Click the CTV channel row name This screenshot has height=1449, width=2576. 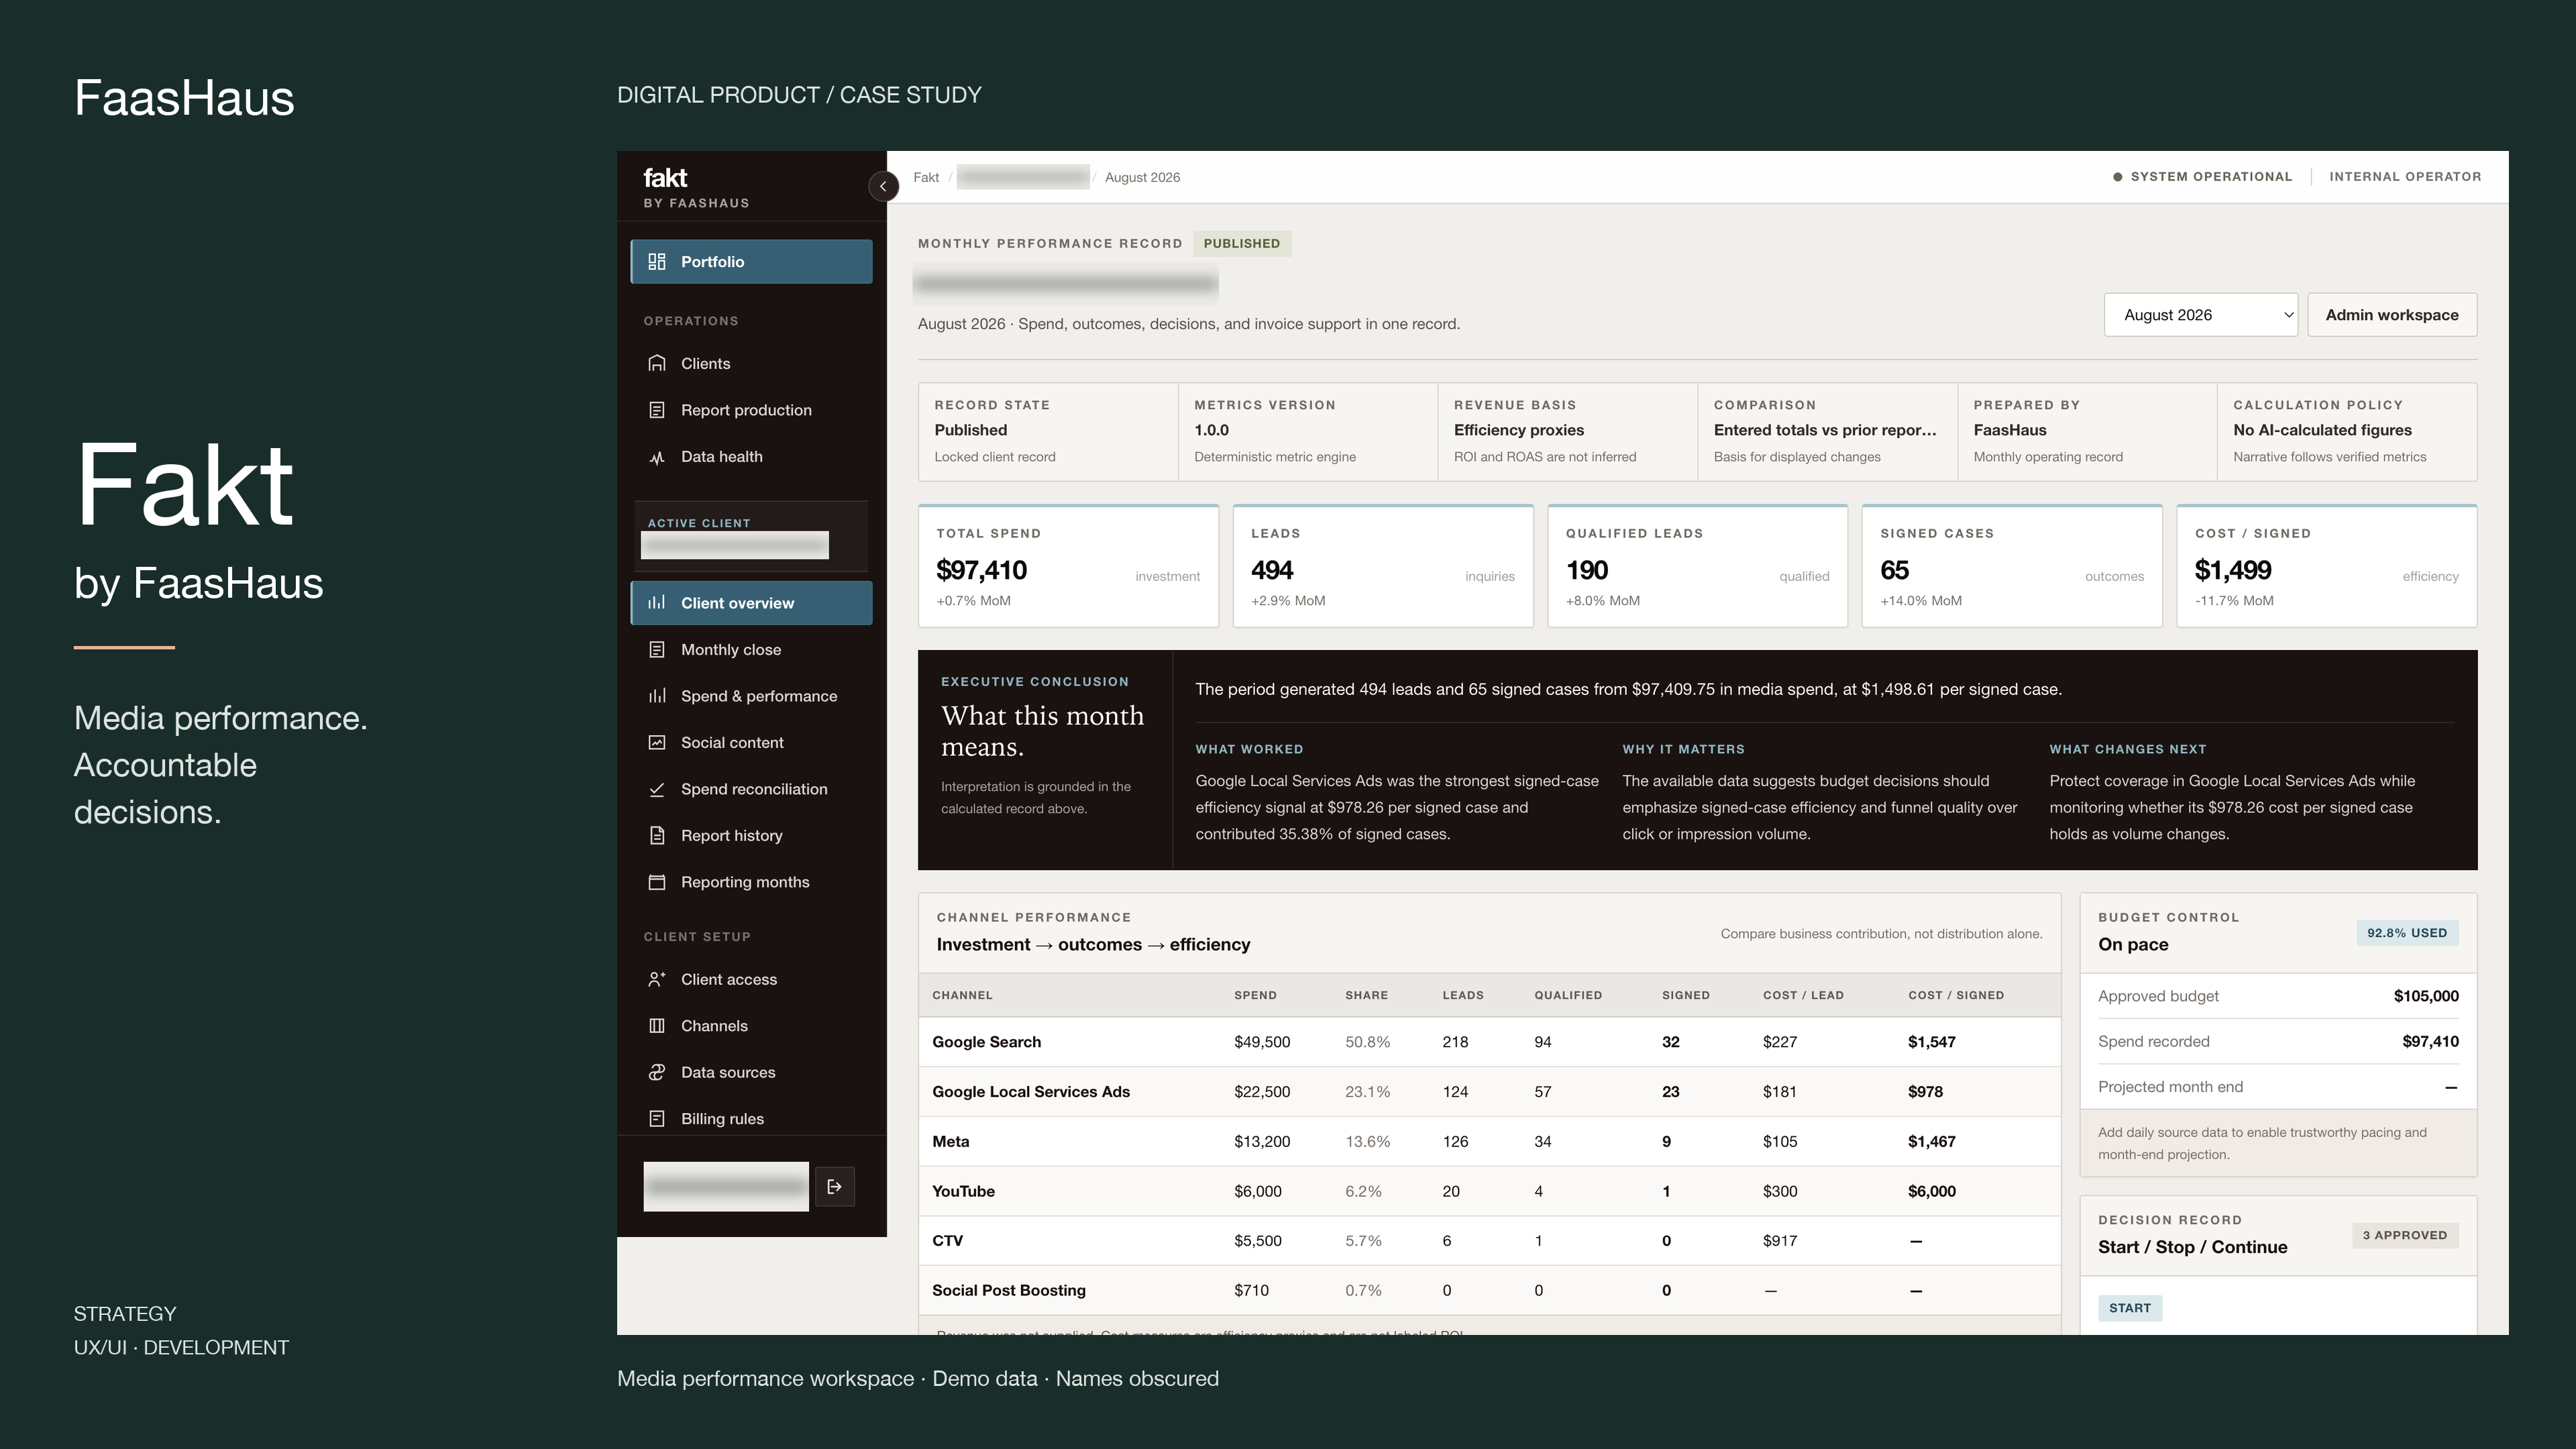[947, 1241]
